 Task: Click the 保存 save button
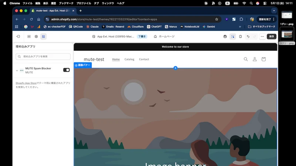[272, 37]
